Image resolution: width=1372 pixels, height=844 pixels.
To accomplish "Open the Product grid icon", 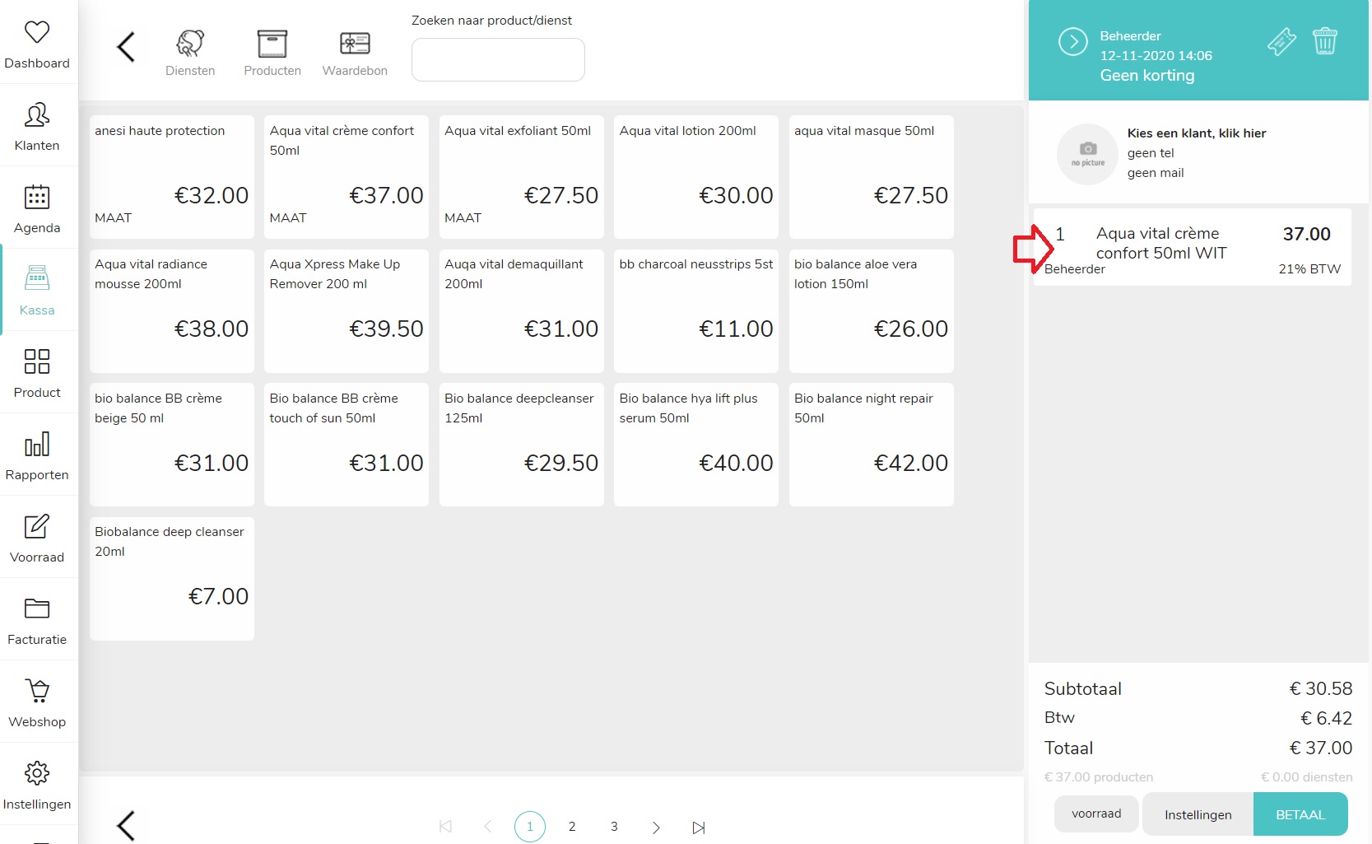I will click(x=37, y=361).
